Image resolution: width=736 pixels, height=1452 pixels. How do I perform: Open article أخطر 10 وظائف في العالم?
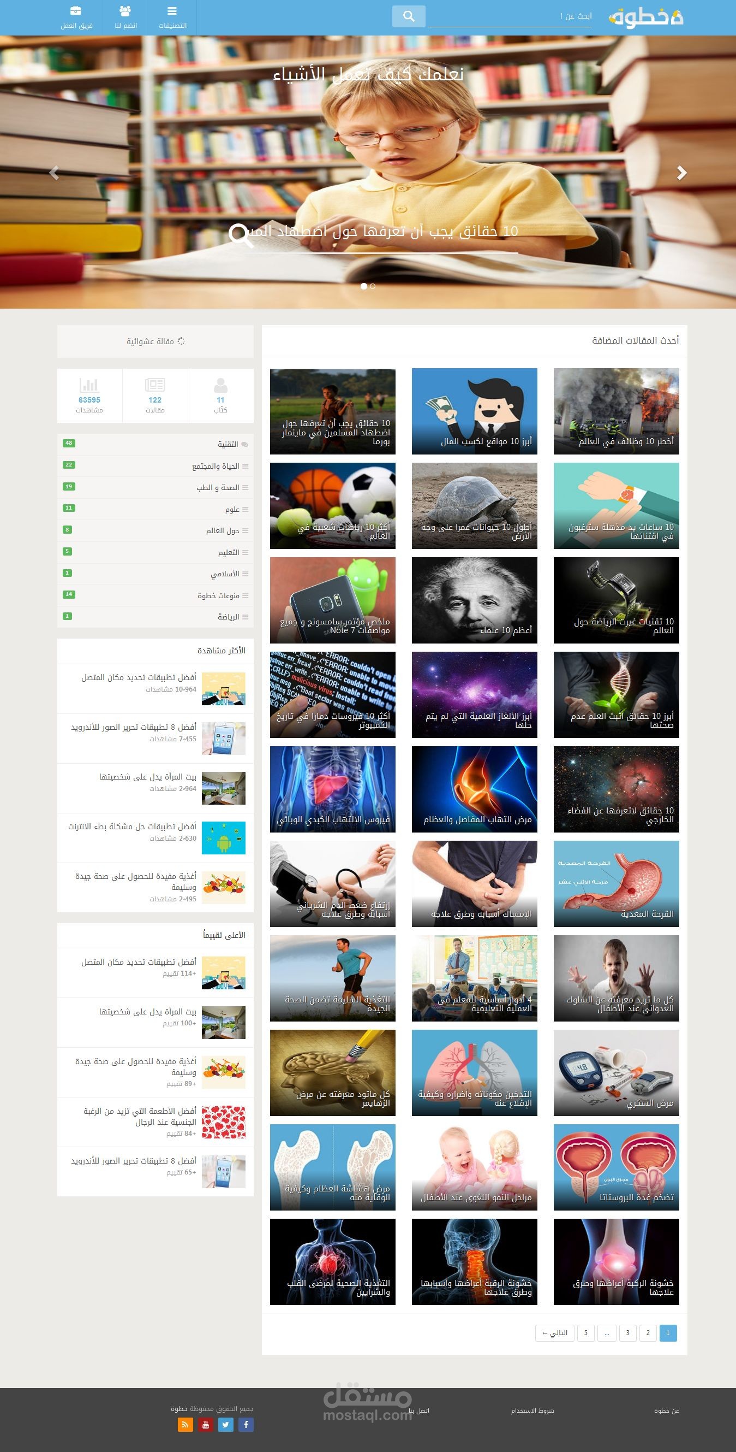[x=616, y=411]
